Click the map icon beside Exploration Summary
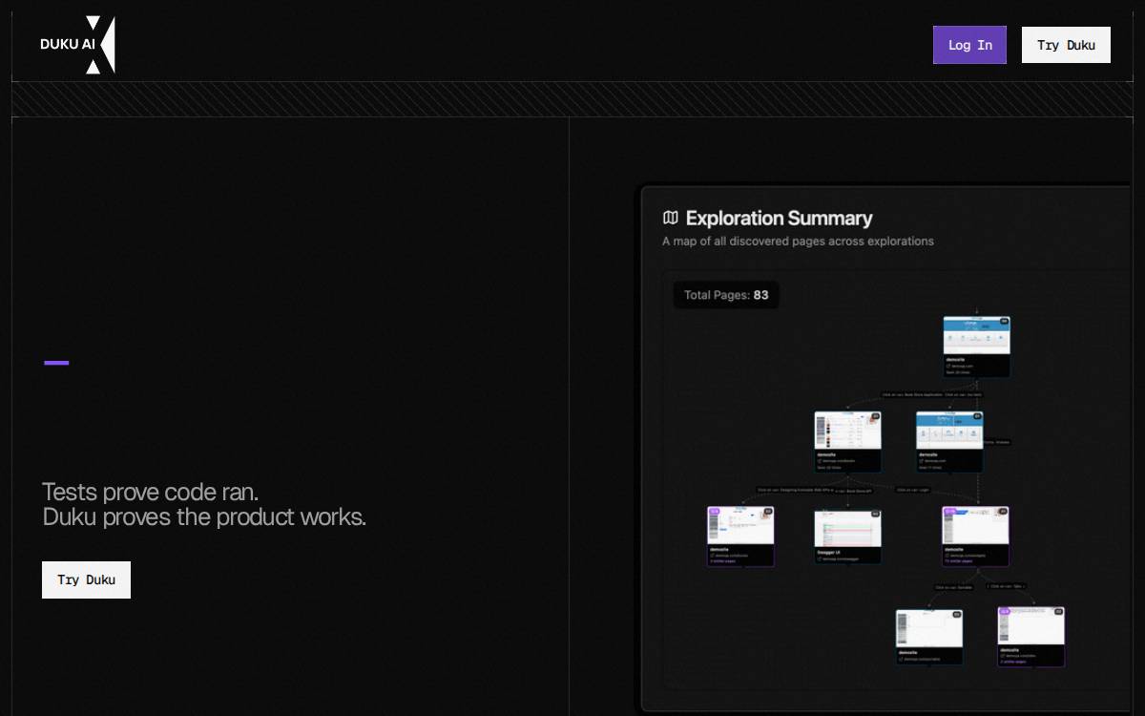This screenshot has height=716, width=1145. [671, 219]
